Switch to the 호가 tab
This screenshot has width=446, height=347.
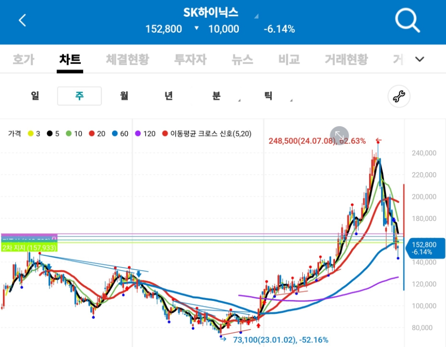24,59
